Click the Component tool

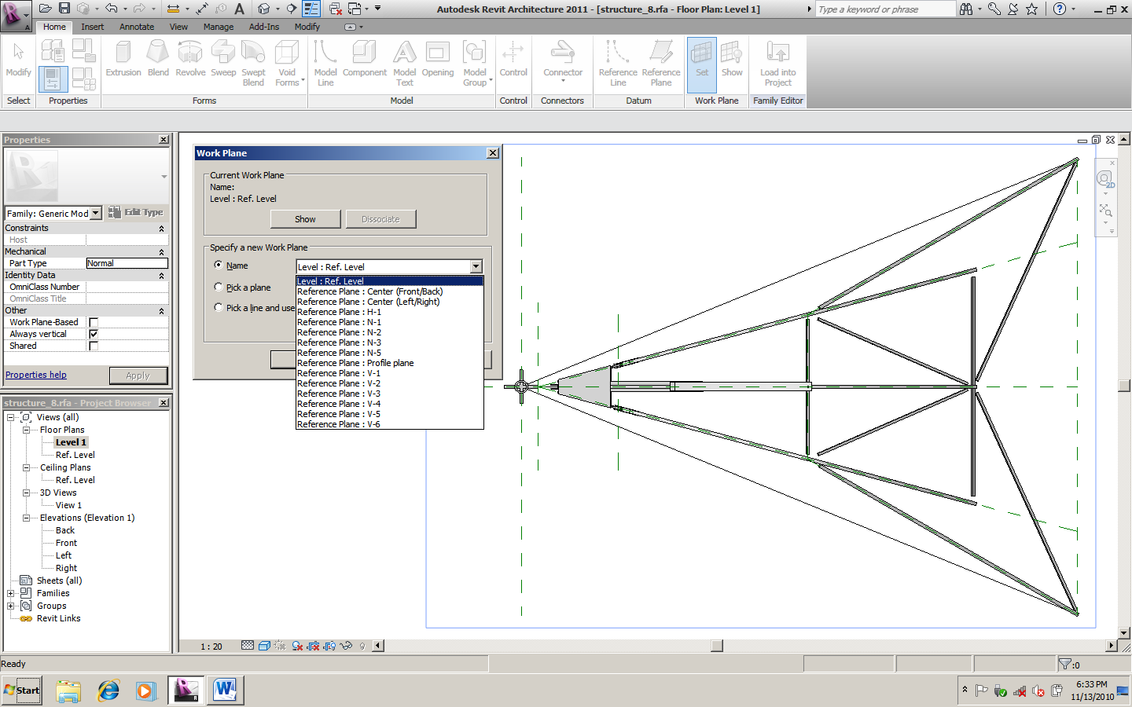[x=364, y=59]
